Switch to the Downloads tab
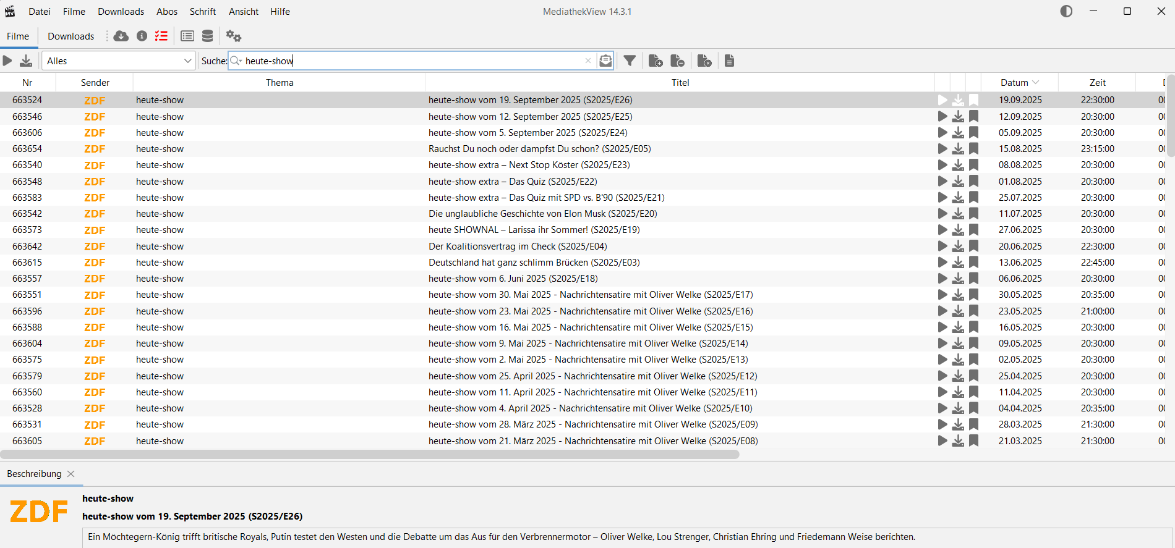1175x548 pixels. click(71, 36)
